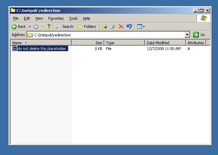Open the Search pane
Viewport: 218px width, 155px height.
(65, 27)
